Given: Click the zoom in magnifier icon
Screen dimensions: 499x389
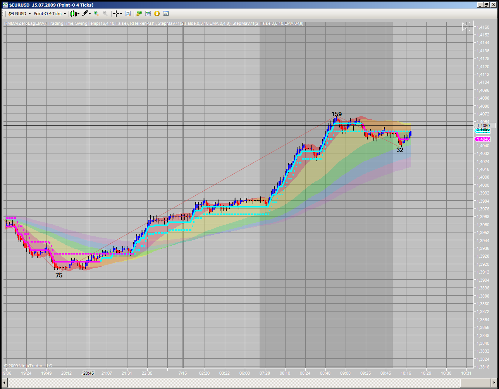Looking at the screenshot, I should click(96, 14).
